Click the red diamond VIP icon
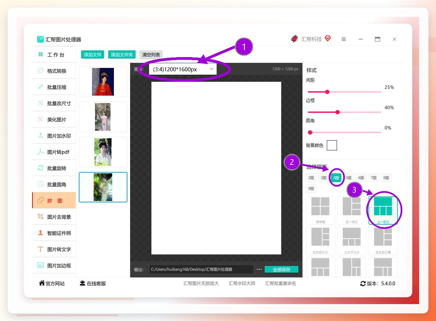 click(328, 39)
